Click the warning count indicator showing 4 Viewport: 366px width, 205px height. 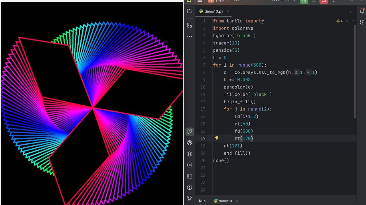(340, 21)
